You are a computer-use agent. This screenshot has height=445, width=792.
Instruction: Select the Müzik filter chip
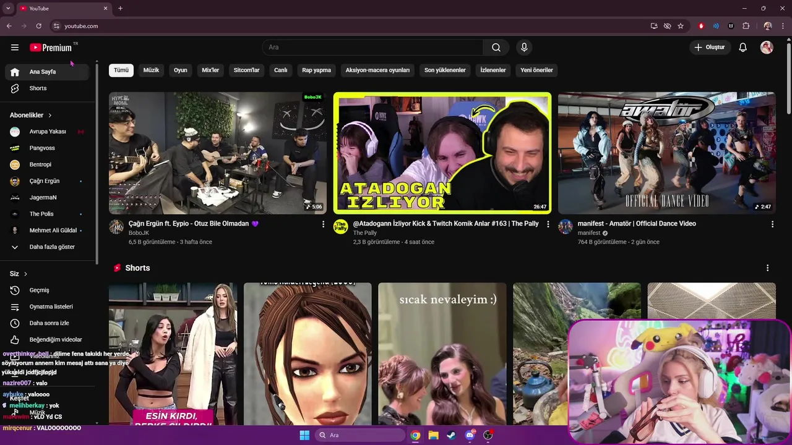[x=151, y=70]
